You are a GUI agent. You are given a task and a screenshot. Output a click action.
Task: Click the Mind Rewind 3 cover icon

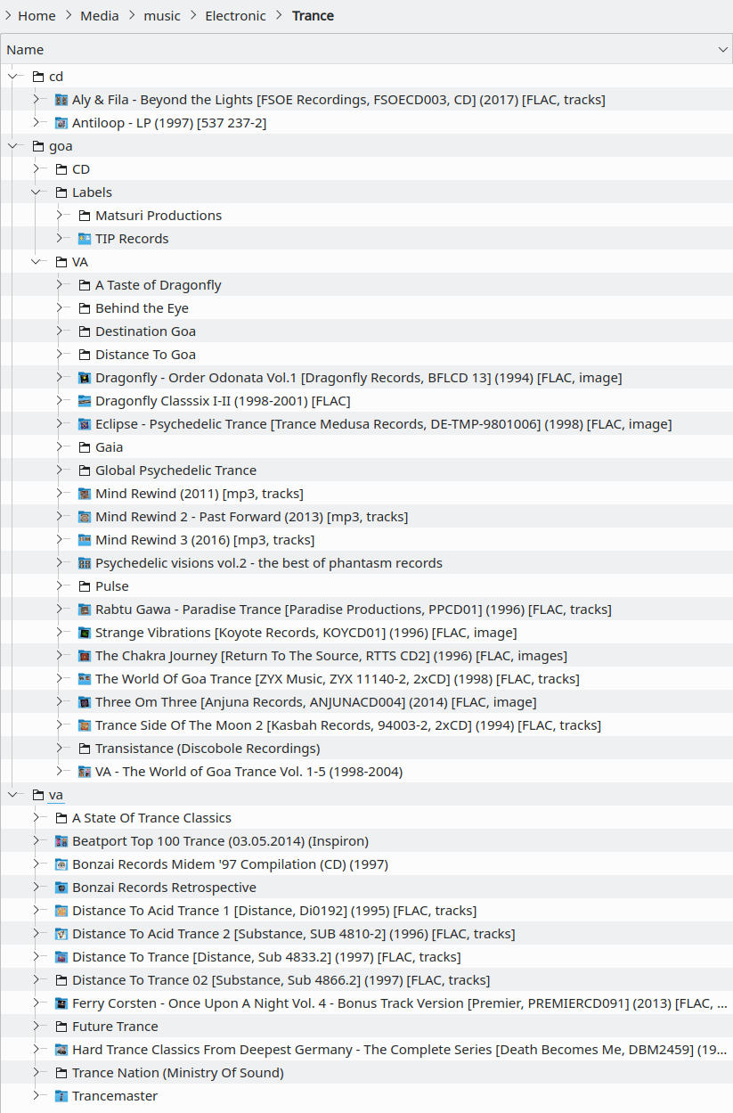tap(85, 540)
